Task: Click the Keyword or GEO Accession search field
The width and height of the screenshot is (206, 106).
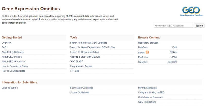Action: (x=173, y=26)
